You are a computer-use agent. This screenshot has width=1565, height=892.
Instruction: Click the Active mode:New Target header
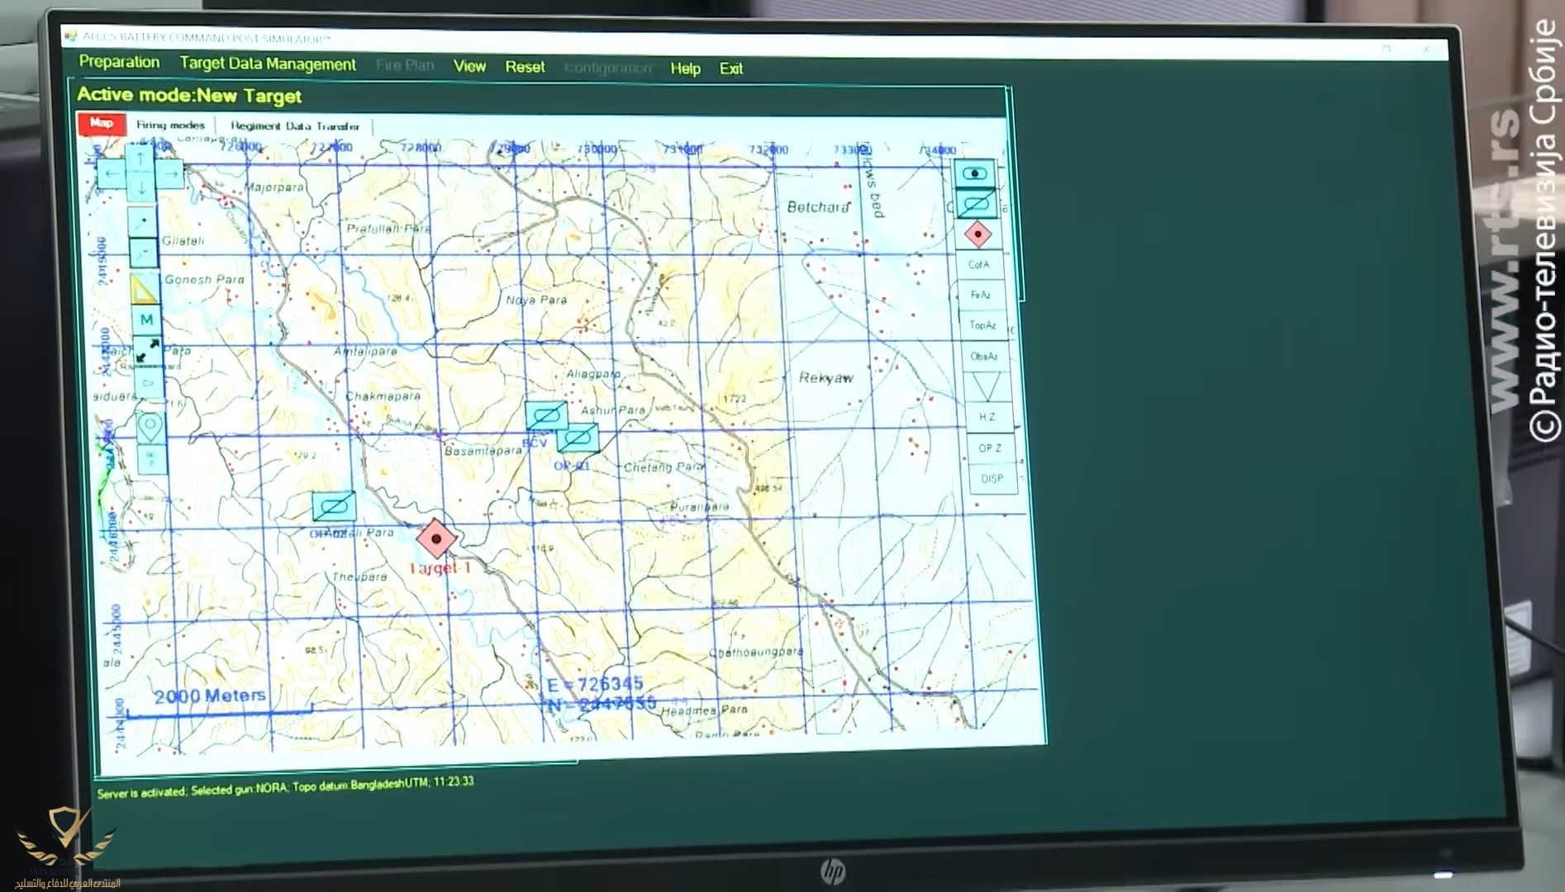(x=189, y=95)
